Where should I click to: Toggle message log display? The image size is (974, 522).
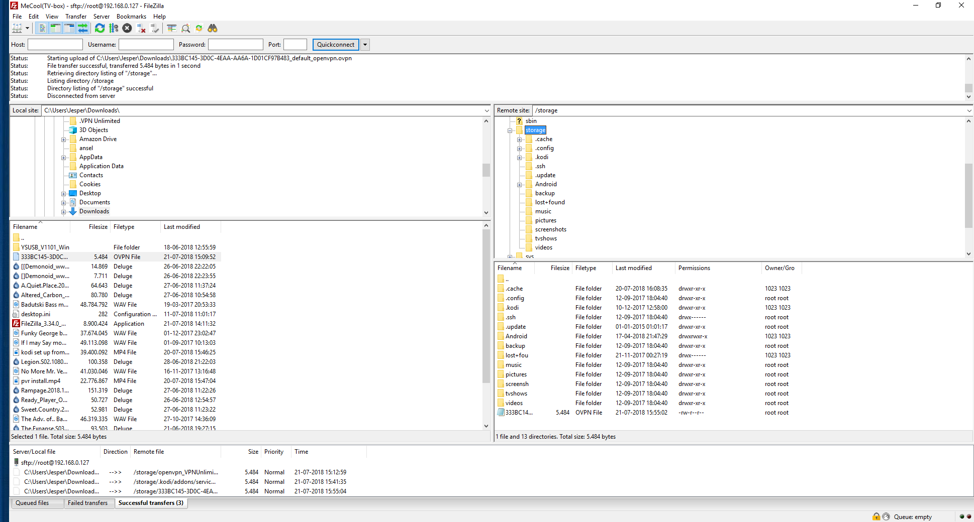(x=42, y=29)
